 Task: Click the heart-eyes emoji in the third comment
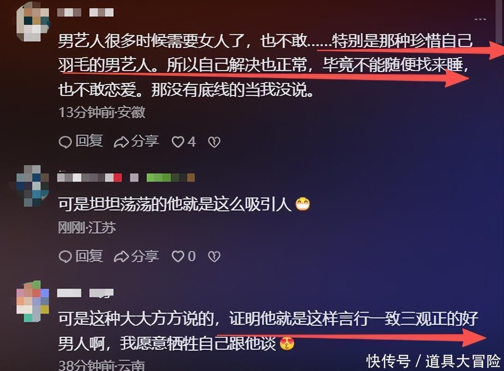(x=287, y=344)
